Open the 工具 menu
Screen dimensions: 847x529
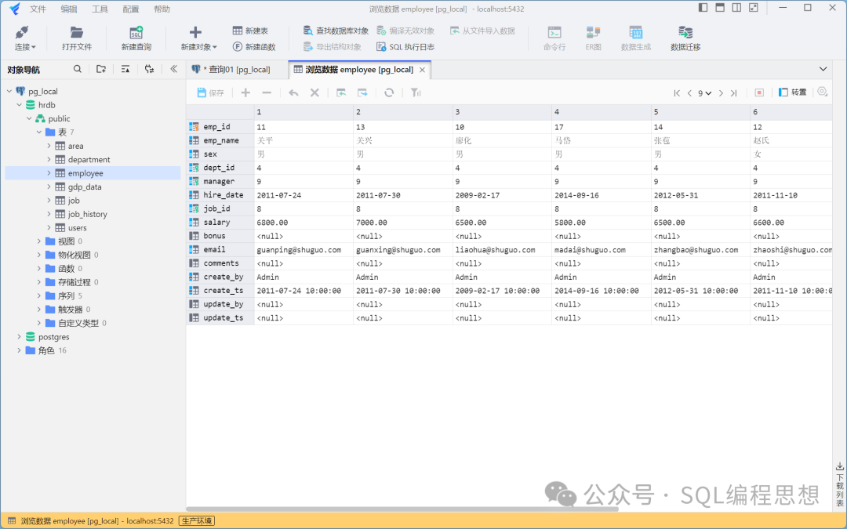[x=100, y=9]
